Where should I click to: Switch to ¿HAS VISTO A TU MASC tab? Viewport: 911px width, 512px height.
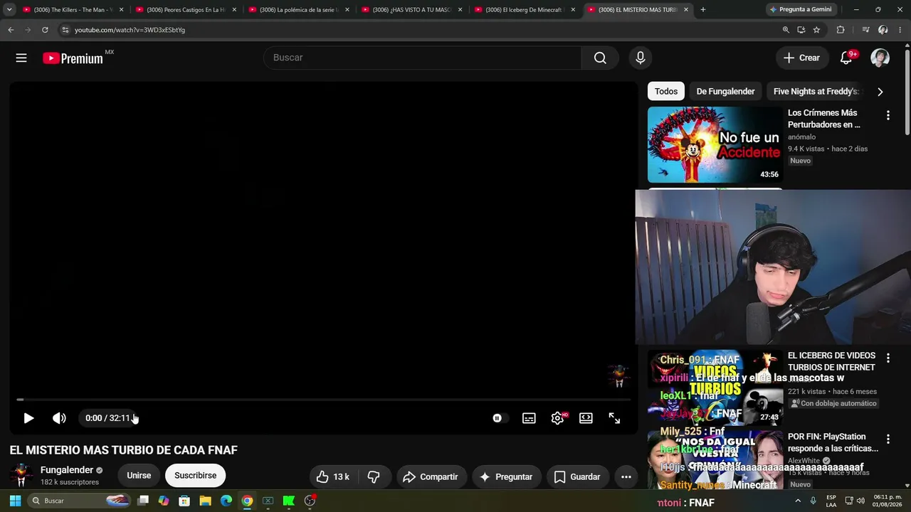tap(411, 10)
